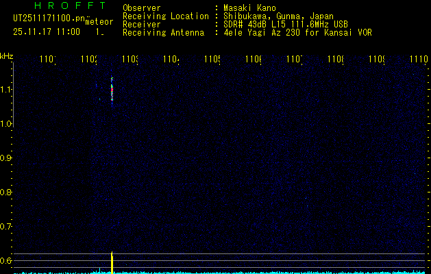431x274 pixels.
Task: Click the 1.0 kHz frequency axis mark
Action: coord(6,124)
